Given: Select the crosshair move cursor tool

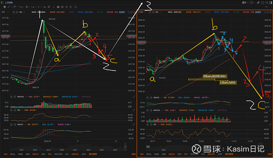Looking at the screenshot, I should (x=5, y=7).
